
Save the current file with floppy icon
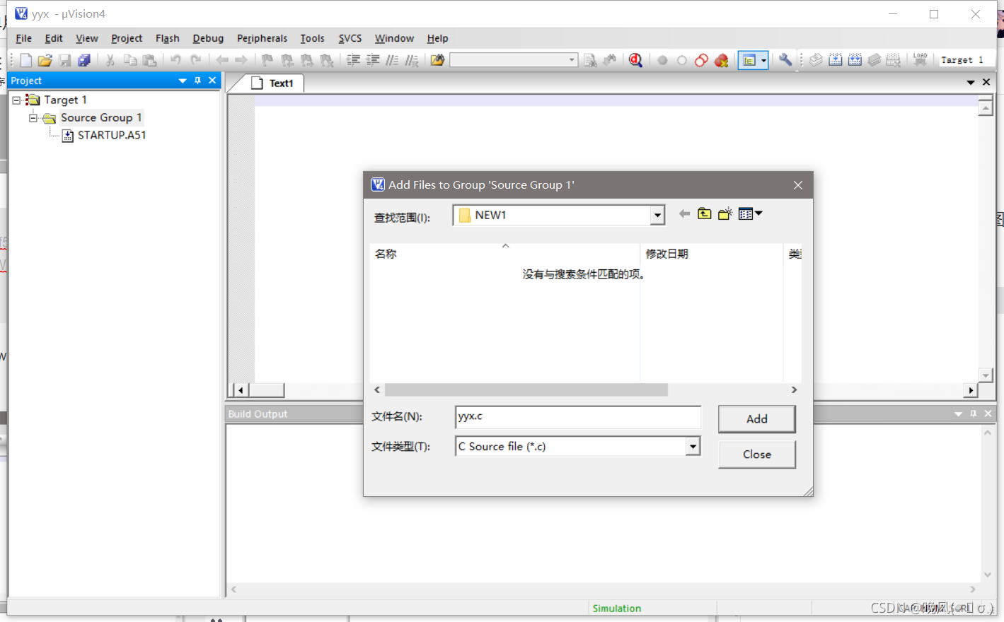pyautogui.click(x=64, y=61)
